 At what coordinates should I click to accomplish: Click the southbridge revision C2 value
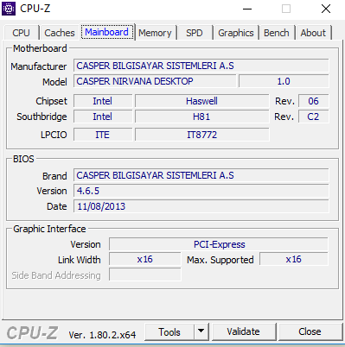(x=313, y=117)
